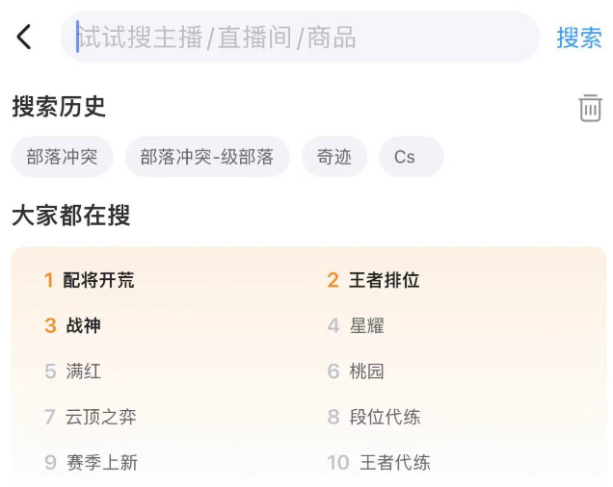Tap trending item 段位代练
Viewport: 613px width, 487px height.
385,417
